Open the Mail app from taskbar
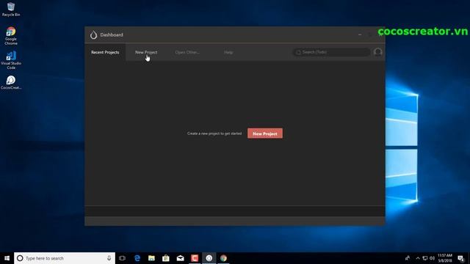Screen dimensions: 470x264 [180, 258]
